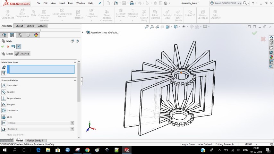Click Assembly Features tool
274x154 pixels.
121,13
